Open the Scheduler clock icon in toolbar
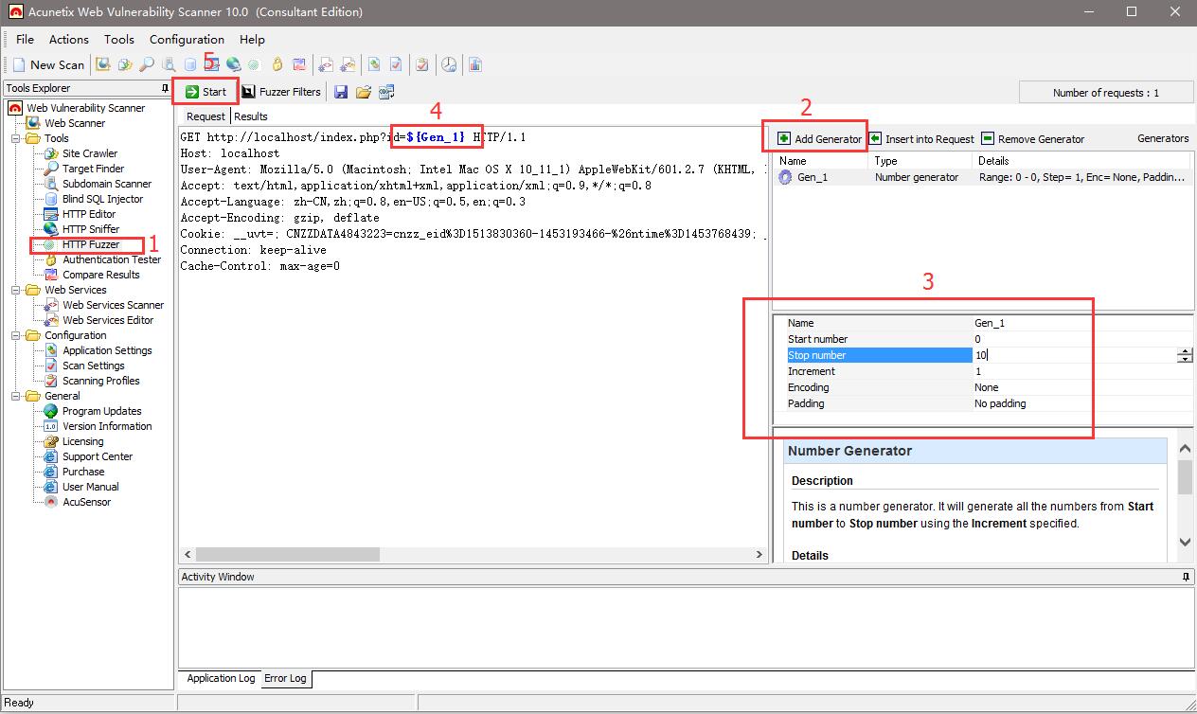1197x714 pixels. (449, 64)
